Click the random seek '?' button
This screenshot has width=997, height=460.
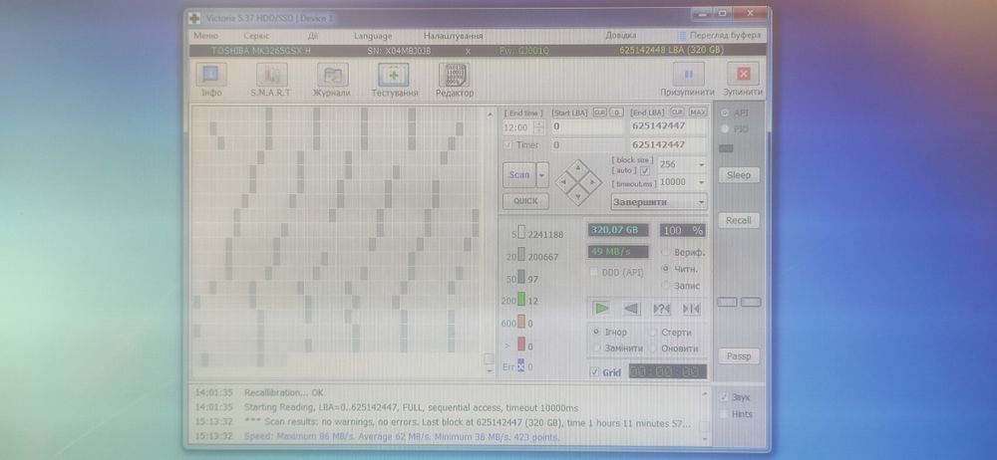click(661, 309)
